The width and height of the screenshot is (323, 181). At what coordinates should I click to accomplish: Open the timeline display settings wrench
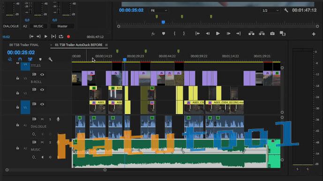click(x=50, y=59)
